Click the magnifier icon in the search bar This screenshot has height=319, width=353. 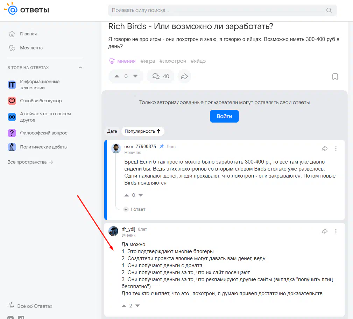(329, 11)
